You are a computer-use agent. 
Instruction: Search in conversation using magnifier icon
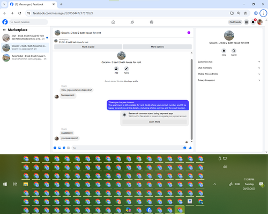(234, 51)
